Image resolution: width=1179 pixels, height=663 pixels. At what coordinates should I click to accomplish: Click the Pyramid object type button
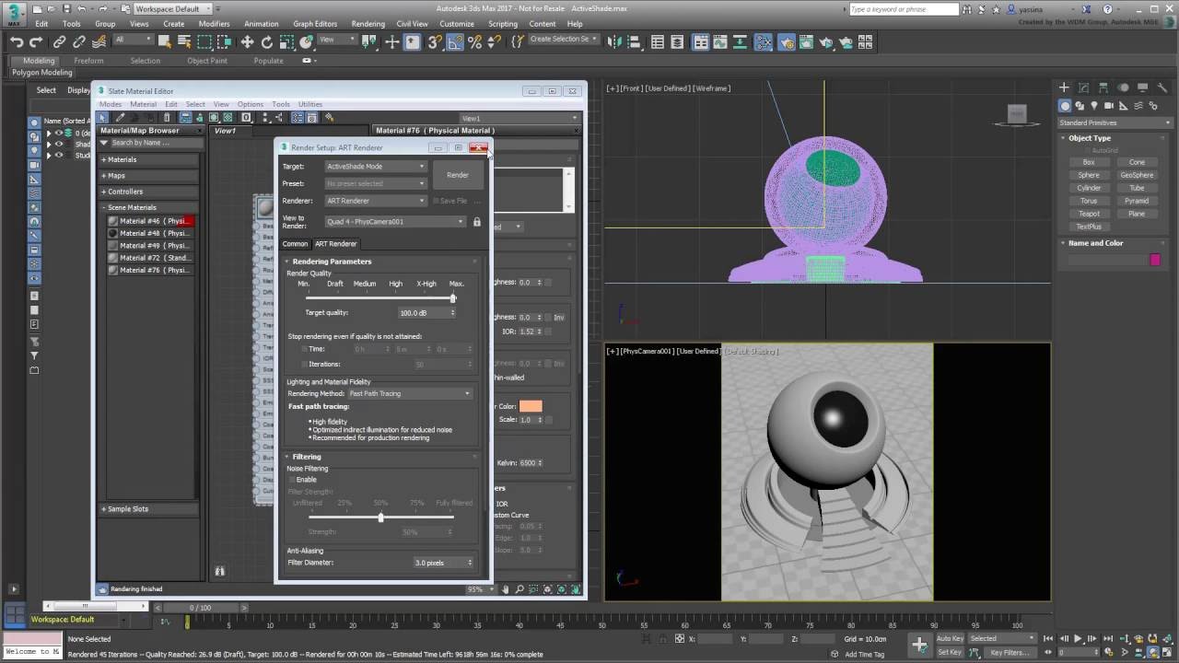[x=1137, y=201]
